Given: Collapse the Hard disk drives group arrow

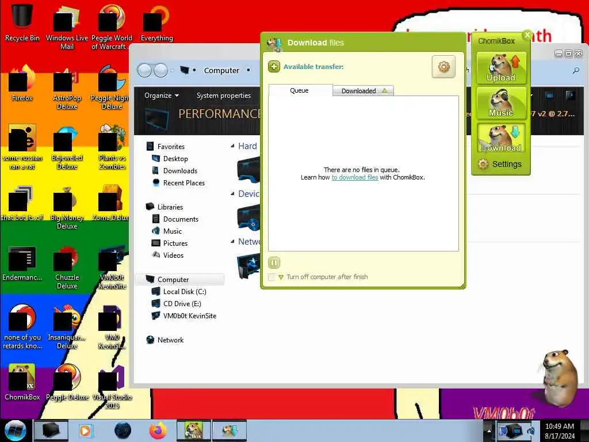Looking at the screenshot, I should 232,146.
